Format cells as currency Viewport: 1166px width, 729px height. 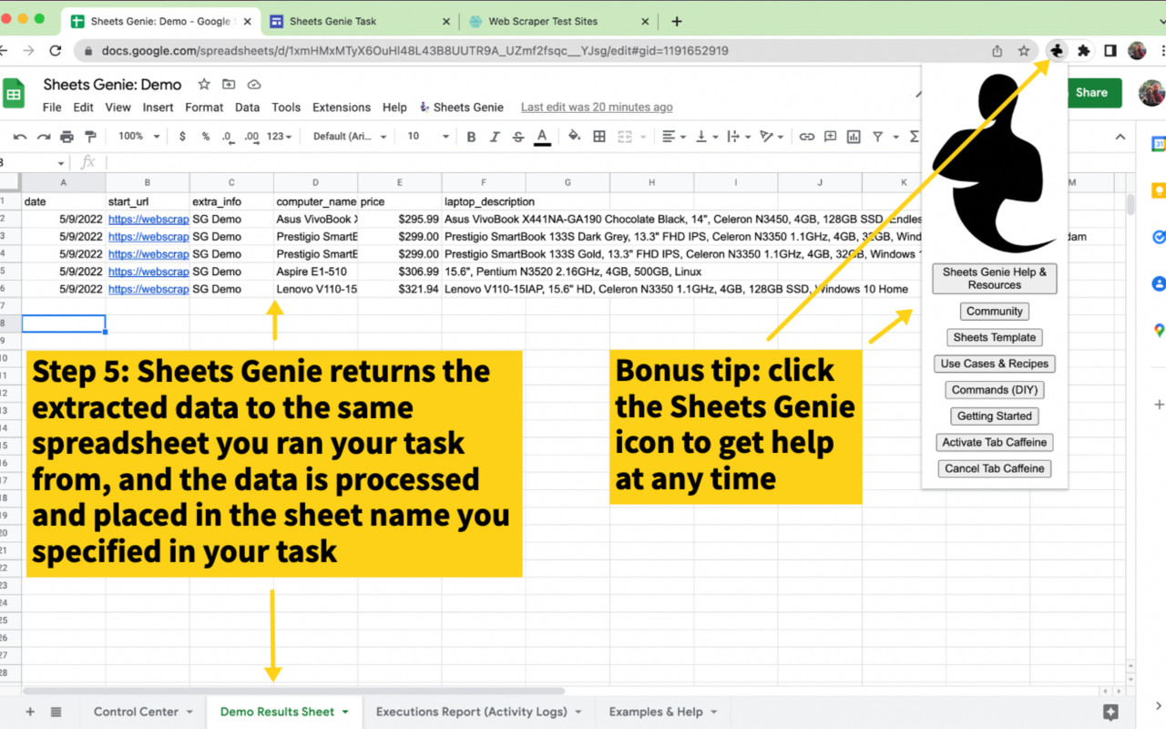(x=182, y=137)
